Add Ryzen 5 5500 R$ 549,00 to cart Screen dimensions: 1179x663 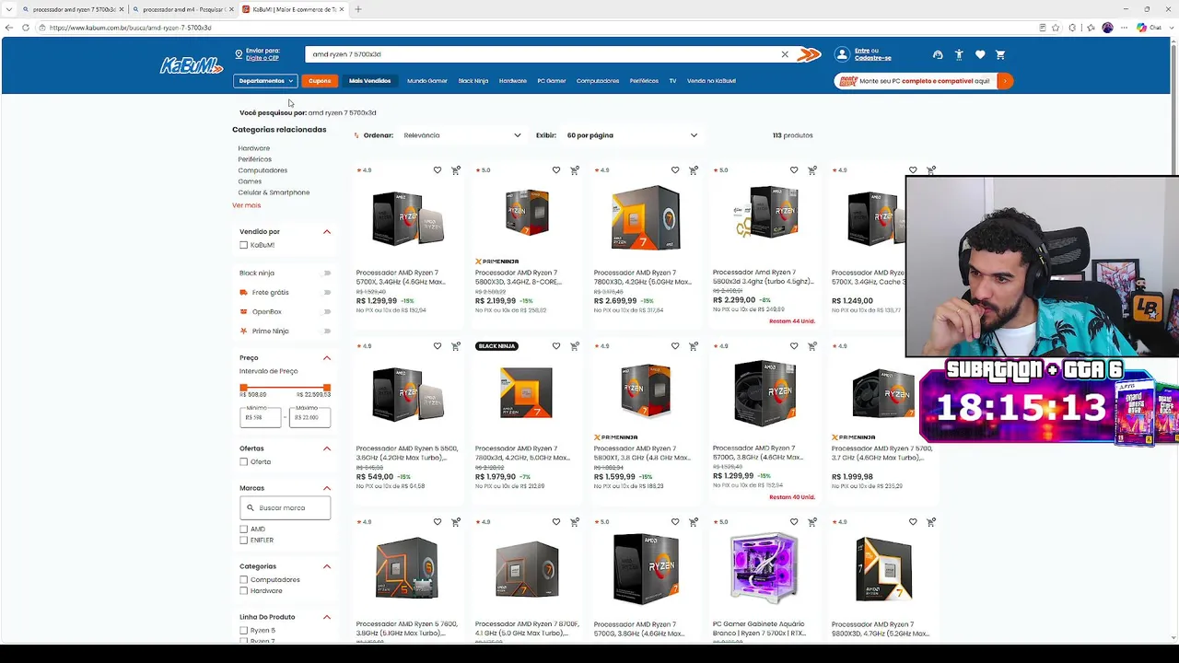(x=456, y=346)
